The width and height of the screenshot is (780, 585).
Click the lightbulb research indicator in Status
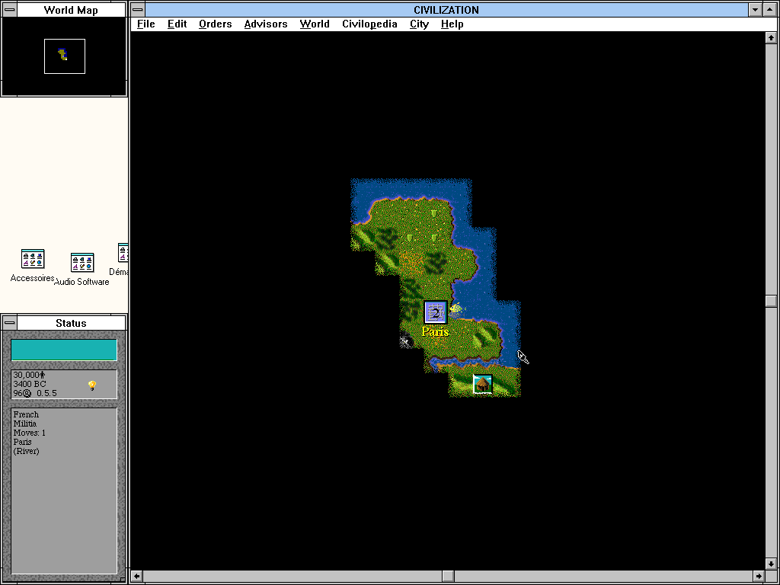[x=92, y=385]
